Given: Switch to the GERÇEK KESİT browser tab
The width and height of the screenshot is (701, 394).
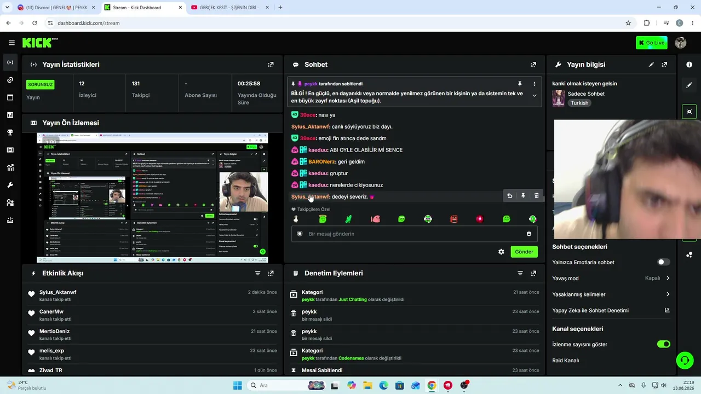Looking at the screenshot, I should click(229, 8).
